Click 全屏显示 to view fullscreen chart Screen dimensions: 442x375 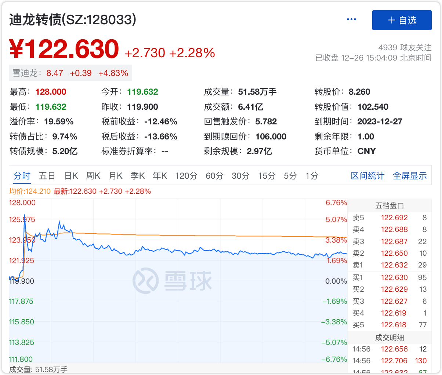(x=410, y=176)
